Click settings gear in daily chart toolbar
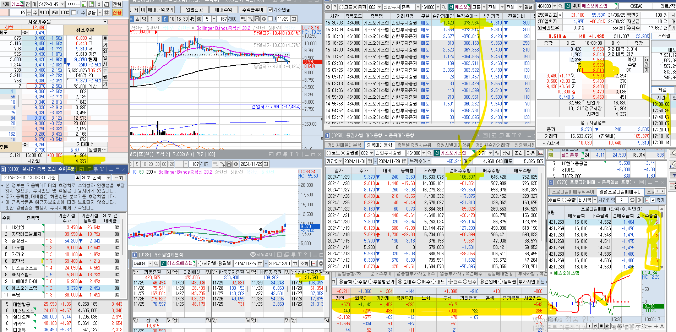Screen dimensions: 676x332 pyautogui.click(x=236, y=164)
